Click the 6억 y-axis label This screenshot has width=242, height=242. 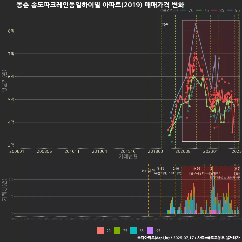point(11,77)
